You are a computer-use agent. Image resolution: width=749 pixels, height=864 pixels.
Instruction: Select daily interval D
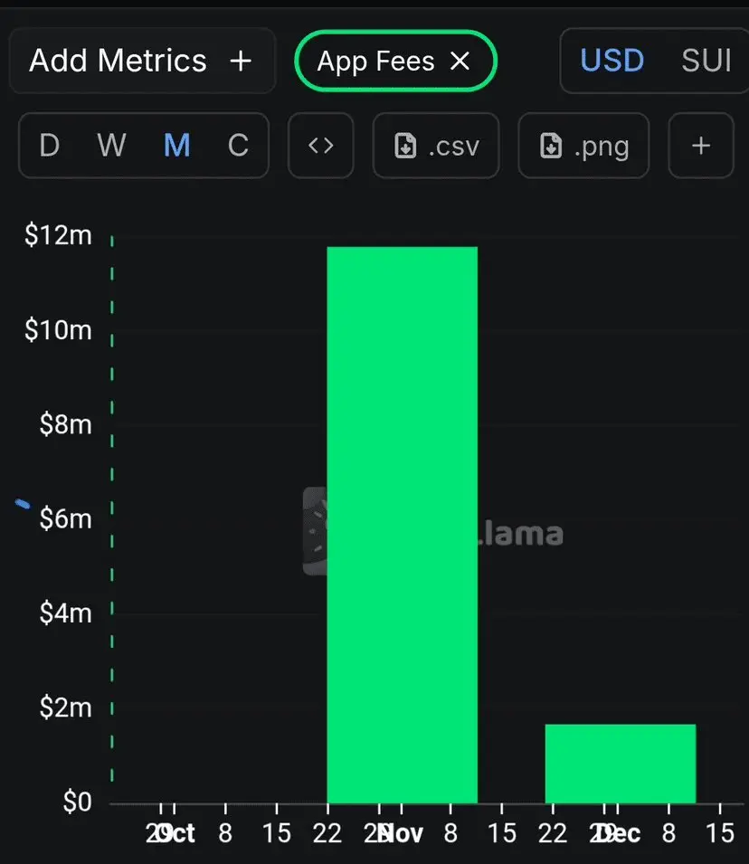[x=50, y=146]
